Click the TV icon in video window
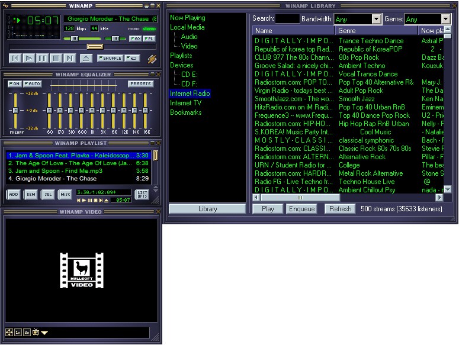 click(36, 333)
